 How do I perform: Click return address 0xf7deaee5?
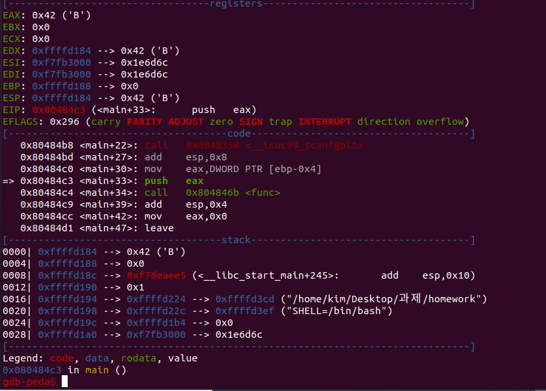click(156, 276)
